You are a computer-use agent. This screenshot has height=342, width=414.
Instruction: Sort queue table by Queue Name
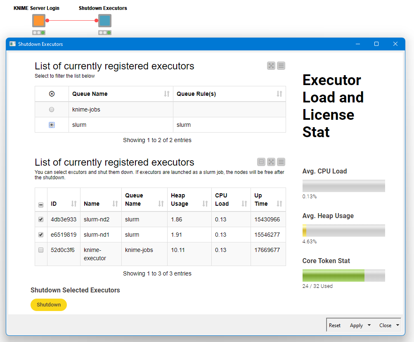point(167,94)
